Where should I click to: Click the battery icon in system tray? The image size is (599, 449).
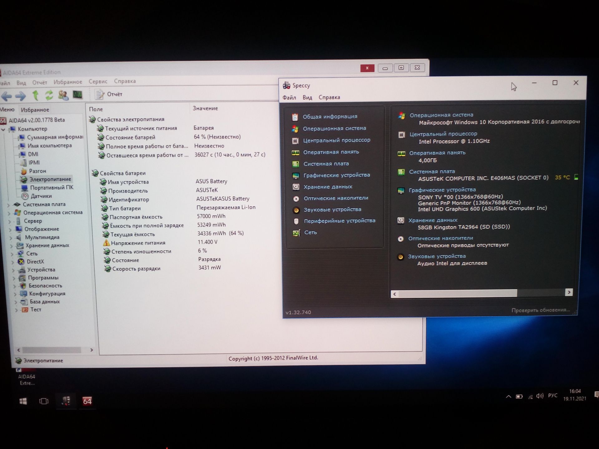click(x=519, y=397)
